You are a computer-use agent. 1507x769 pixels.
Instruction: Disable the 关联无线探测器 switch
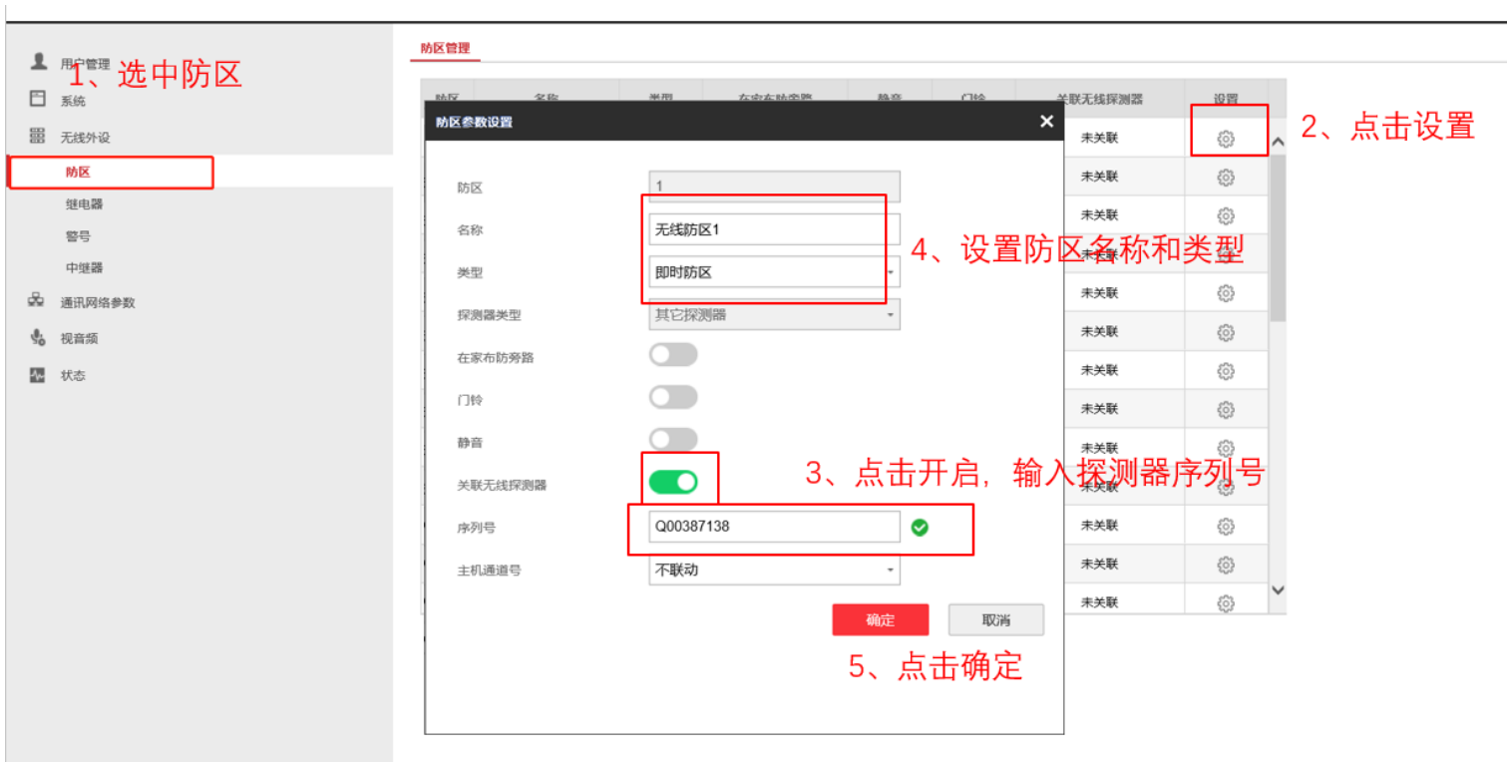pos(673,483)
